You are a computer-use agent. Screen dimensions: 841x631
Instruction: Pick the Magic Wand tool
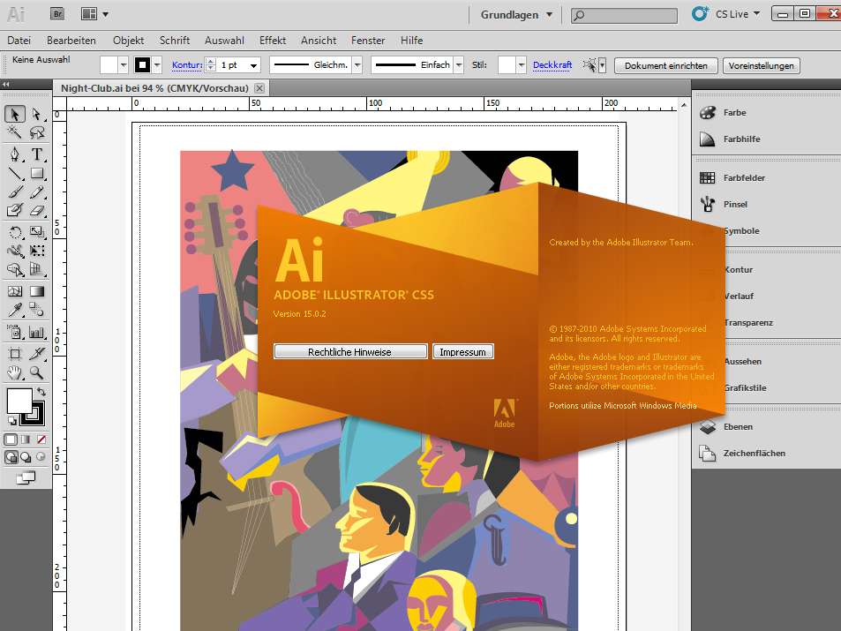tap(15, 133)
